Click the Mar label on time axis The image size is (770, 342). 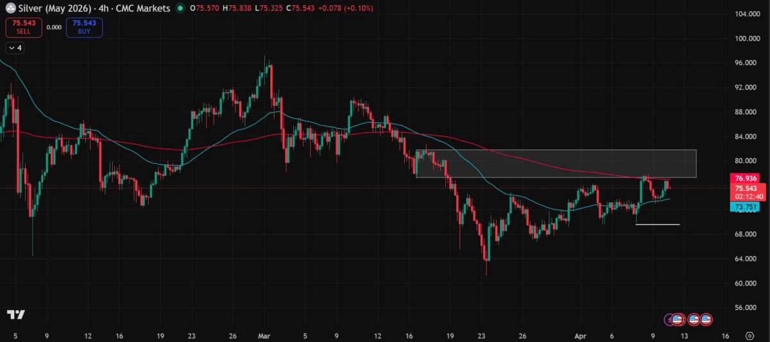264,335
